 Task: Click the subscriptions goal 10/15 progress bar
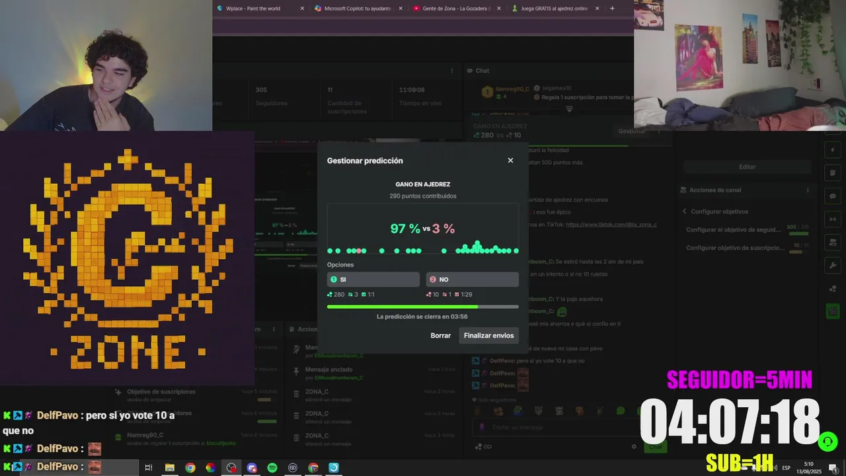[798, 252]
